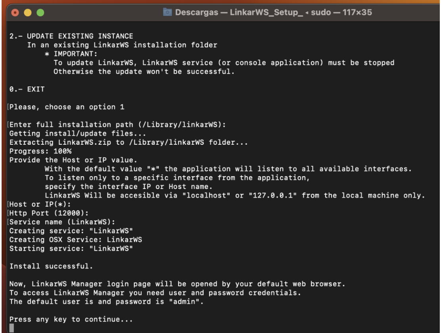
Task: Click the folder icon in the title bar
Action: [168, 12]
